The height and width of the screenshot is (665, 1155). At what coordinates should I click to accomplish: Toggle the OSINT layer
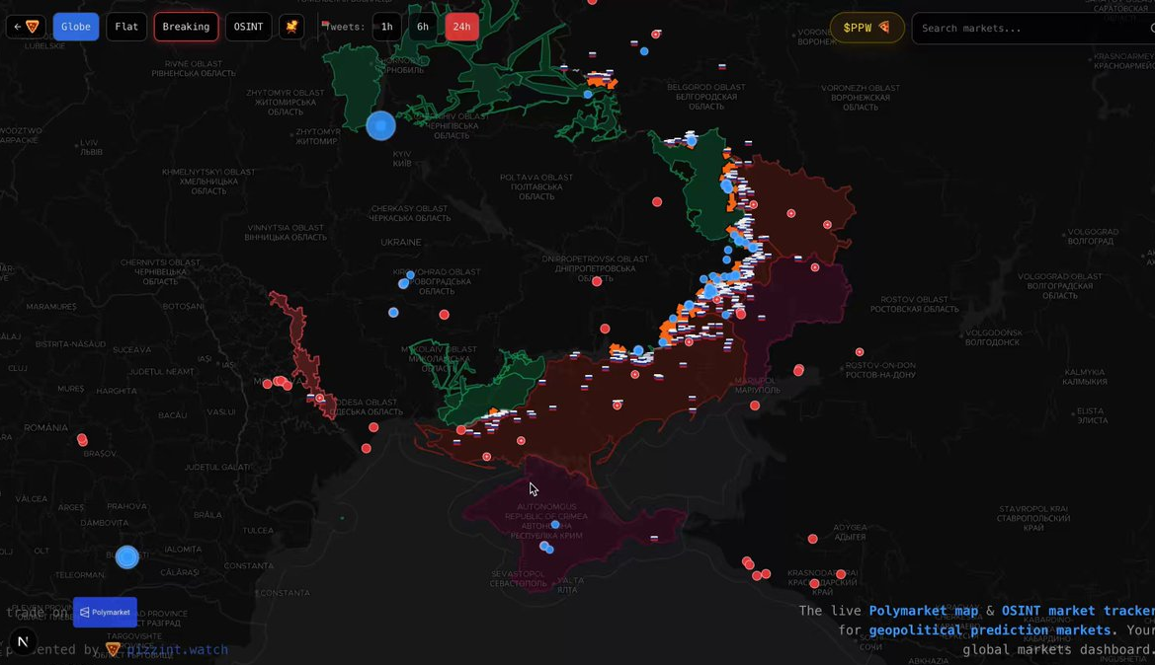248,27
